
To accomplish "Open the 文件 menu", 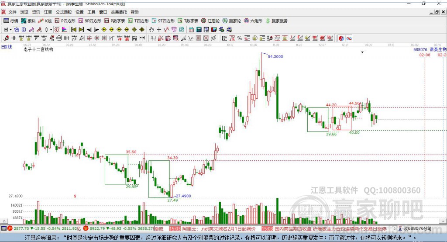I will coord(12,12).
